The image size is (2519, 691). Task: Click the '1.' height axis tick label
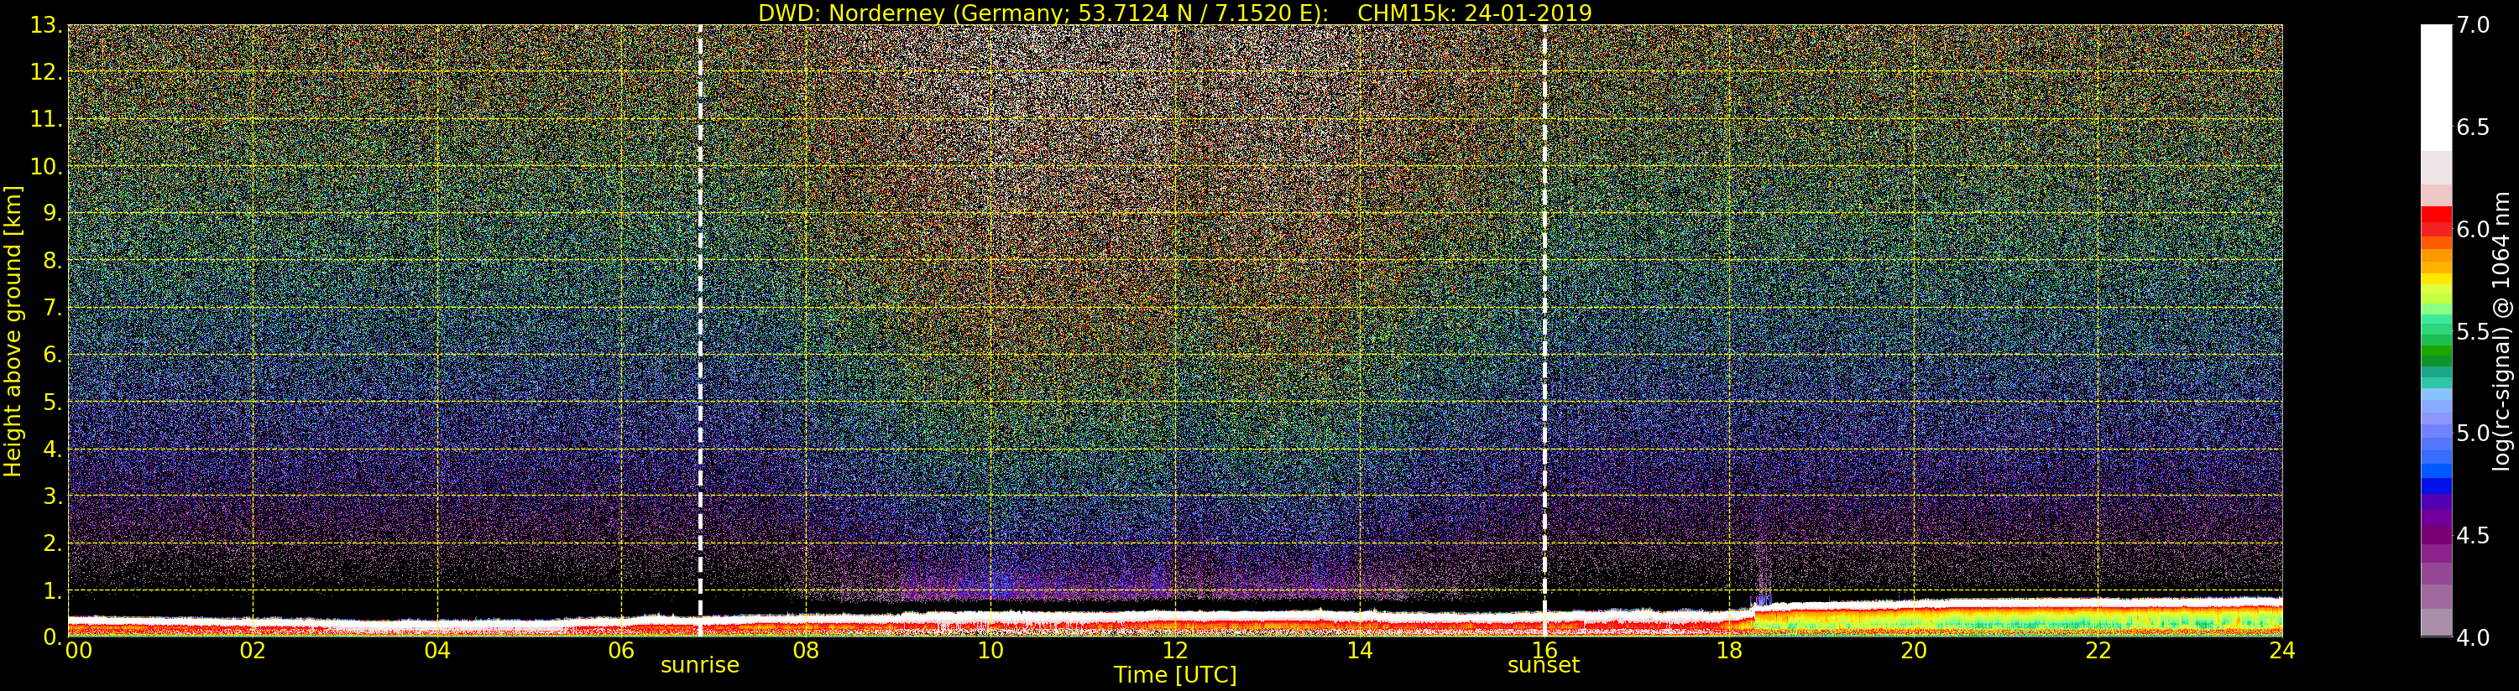tap(53, 590)
